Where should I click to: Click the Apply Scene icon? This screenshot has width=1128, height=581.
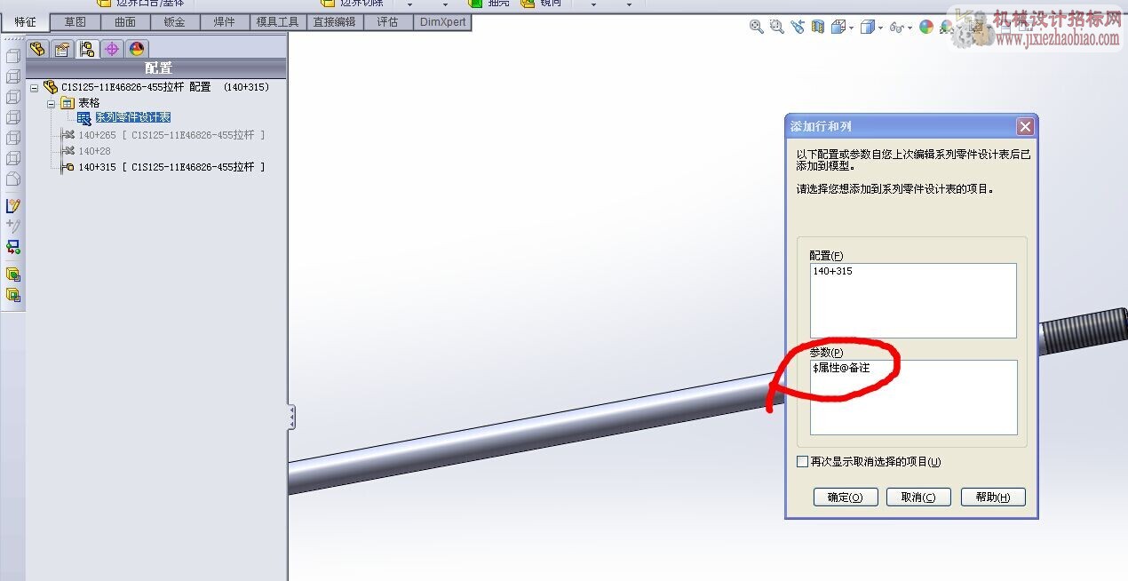point(947,28)
